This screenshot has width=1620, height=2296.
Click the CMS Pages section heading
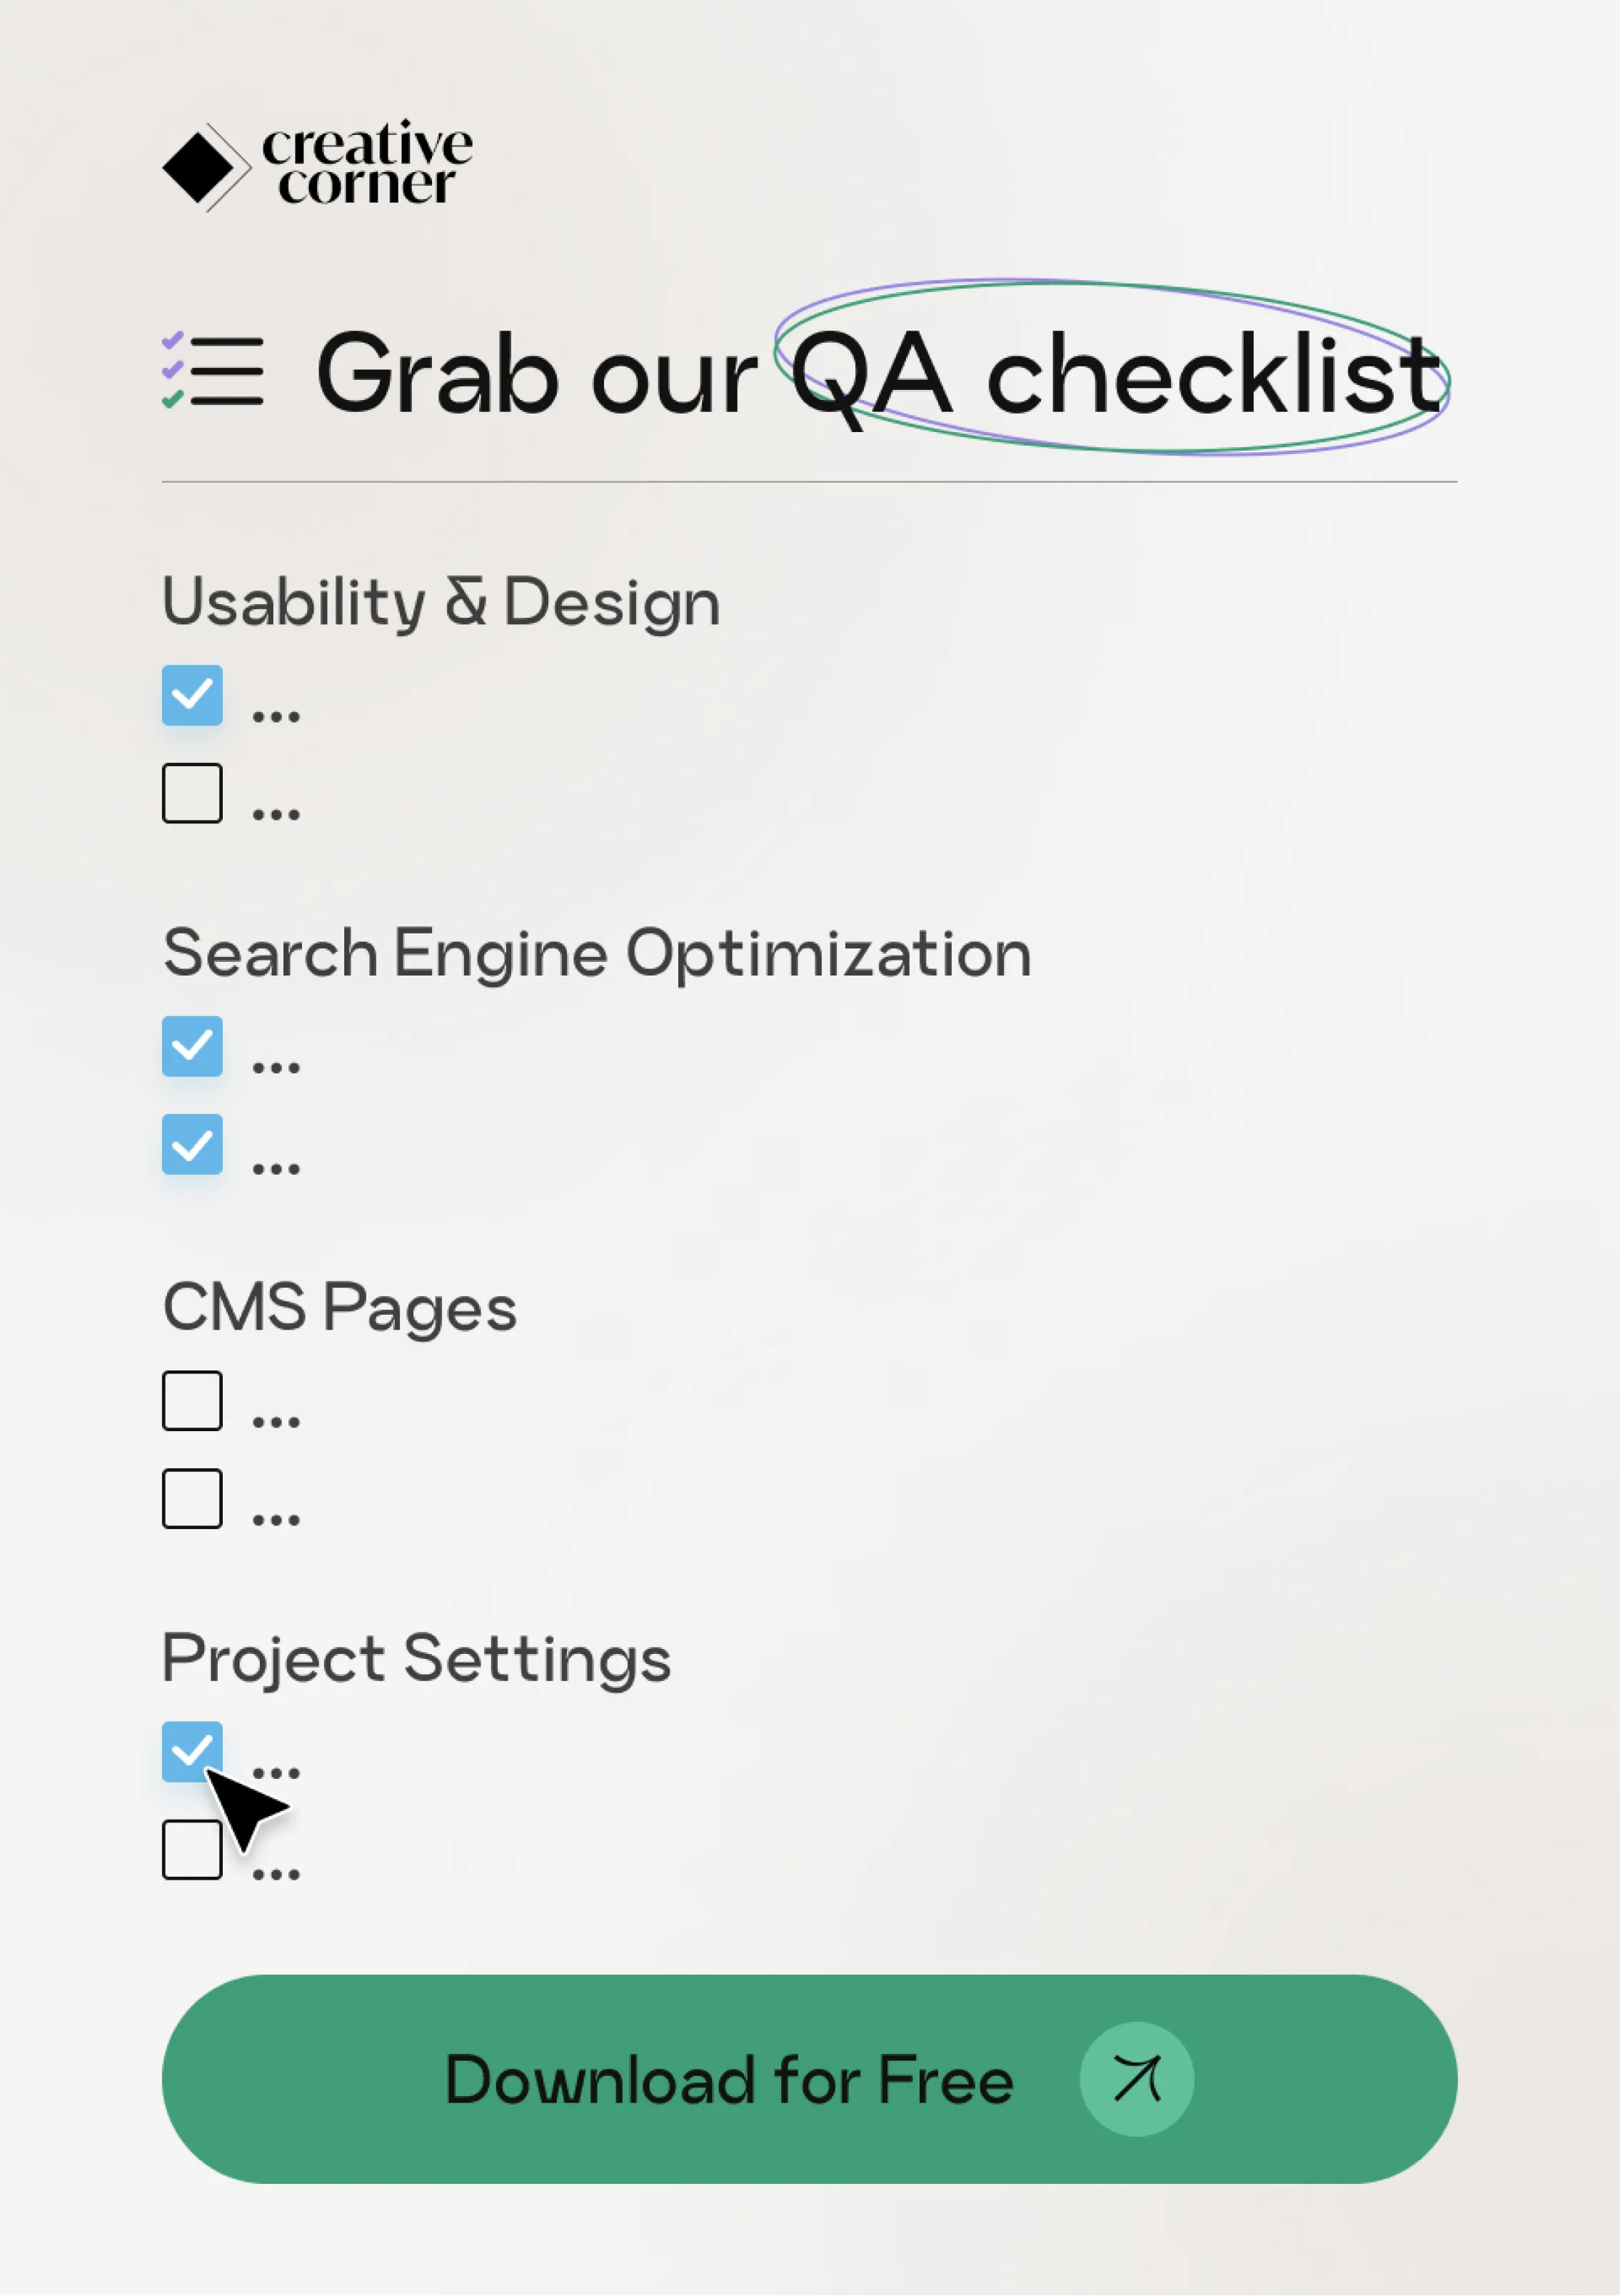pyautogui.click(x=340, y=1307)
